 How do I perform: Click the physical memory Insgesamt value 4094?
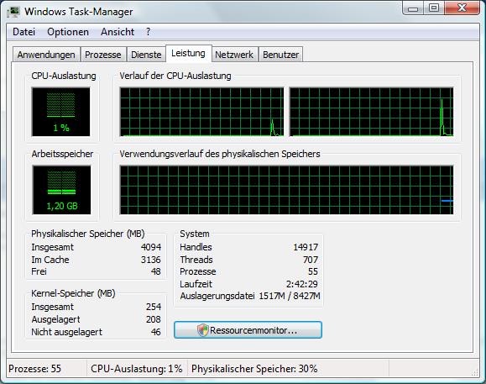[151, 247]
